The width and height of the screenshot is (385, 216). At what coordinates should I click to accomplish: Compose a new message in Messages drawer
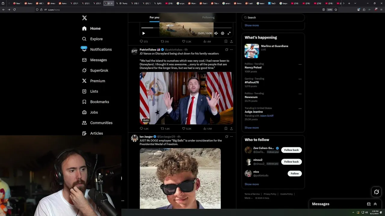(369, 204)
